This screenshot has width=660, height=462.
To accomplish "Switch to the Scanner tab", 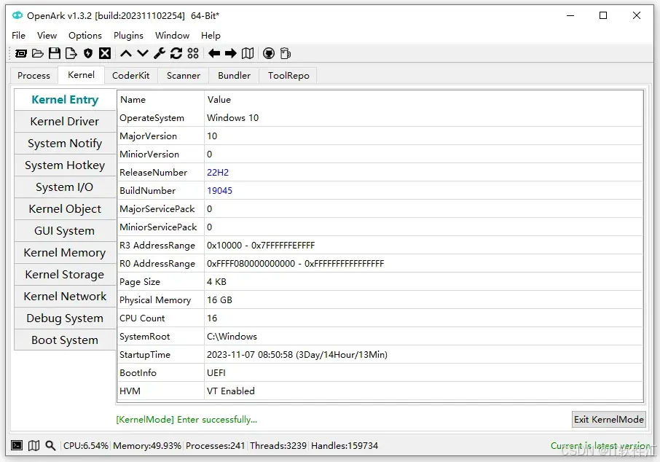I will point(183,75).
